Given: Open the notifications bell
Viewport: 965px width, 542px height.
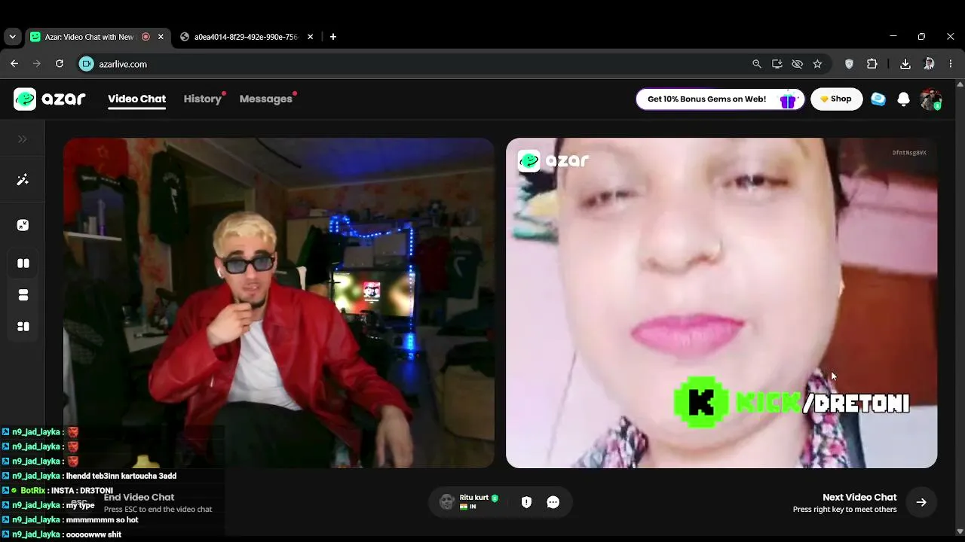Looking at the screenshot, I should [x=904, y=99].
